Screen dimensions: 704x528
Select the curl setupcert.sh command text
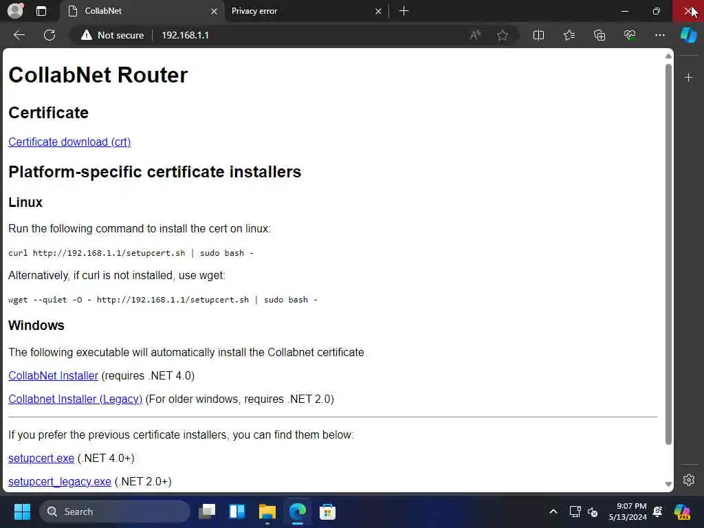131,253
